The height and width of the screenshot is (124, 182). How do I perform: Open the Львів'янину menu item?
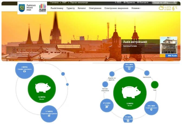pos(57,8)
